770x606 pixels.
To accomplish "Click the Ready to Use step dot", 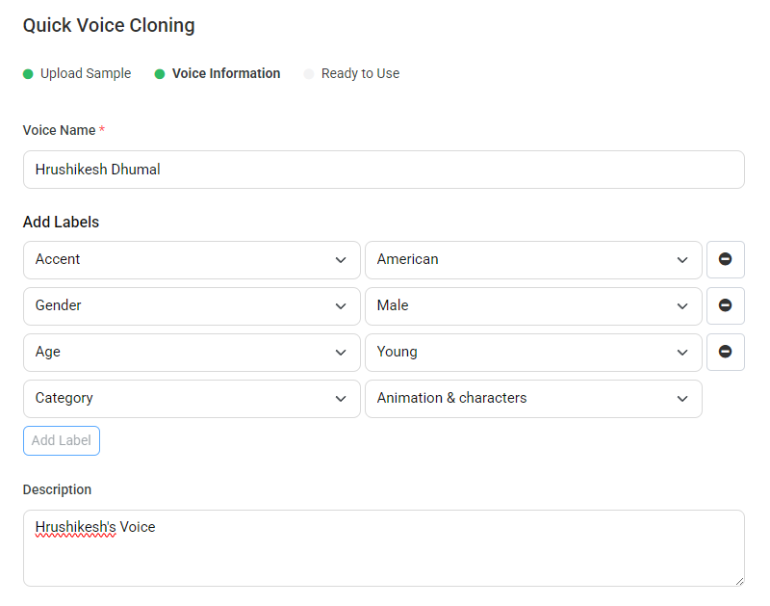I will click(309, 74).
